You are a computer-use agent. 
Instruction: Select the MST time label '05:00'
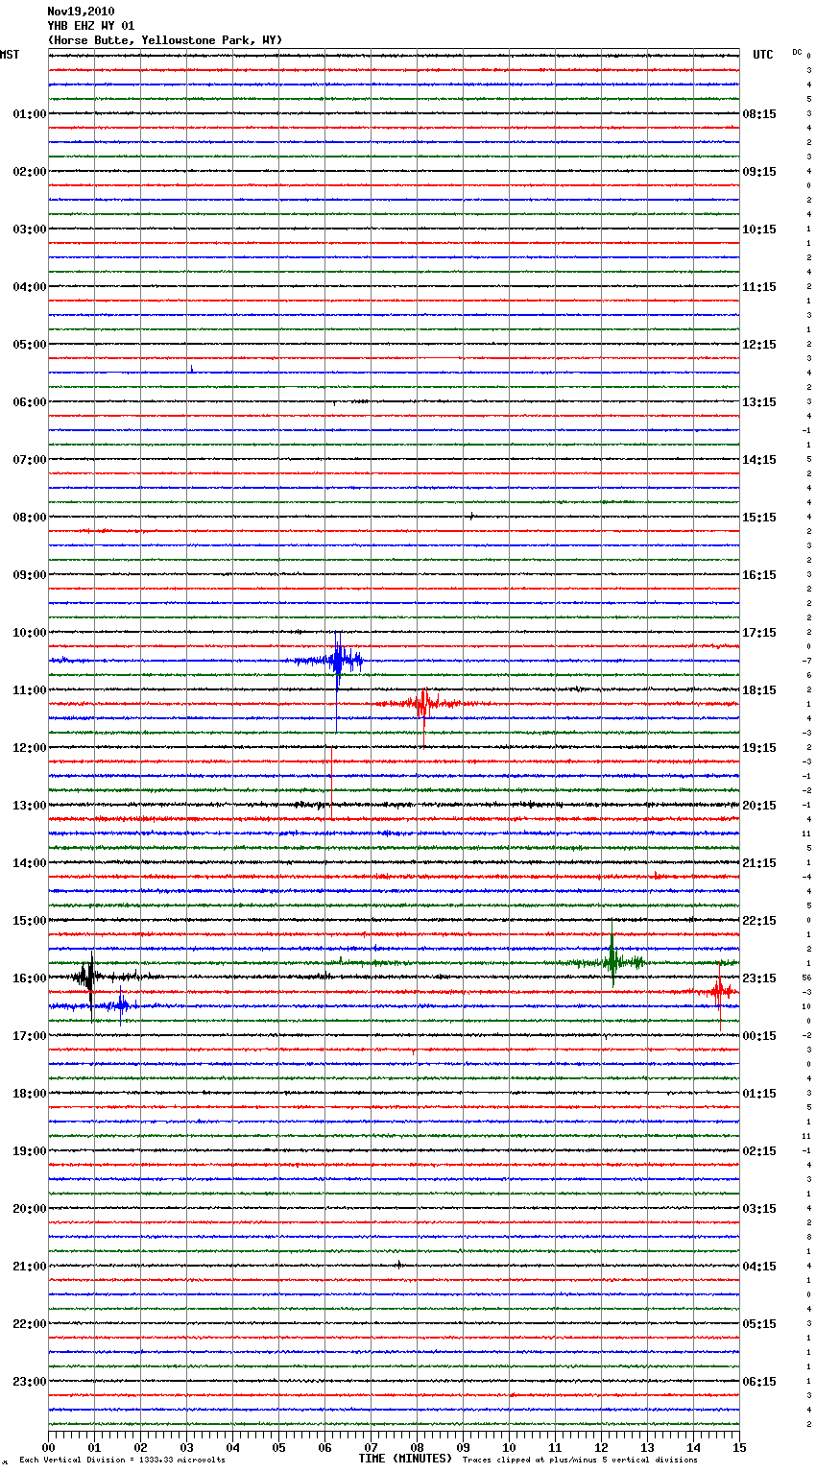click(30, 345)
